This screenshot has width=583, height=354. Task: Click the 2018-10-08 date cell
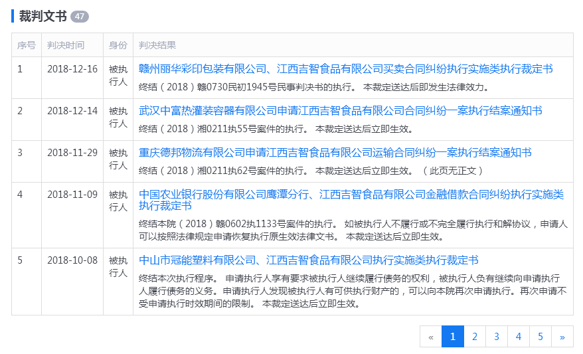pos(72,260)
